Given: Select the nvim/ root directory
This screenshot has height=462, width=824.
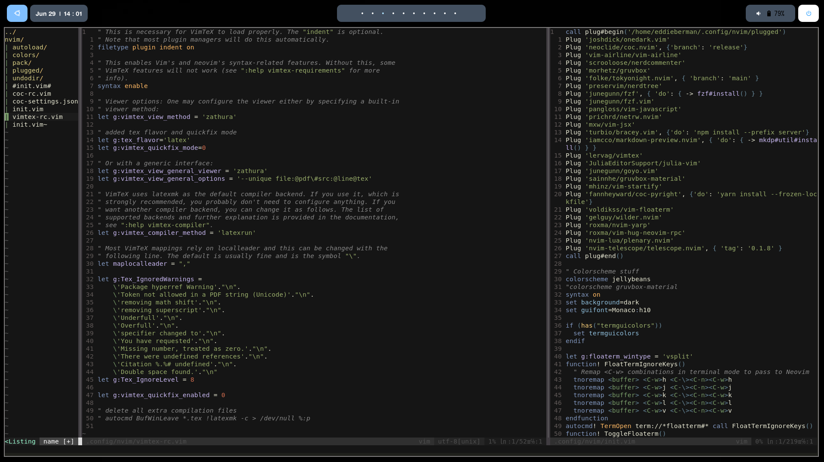Looking at the screenshot, I should 14,40.
